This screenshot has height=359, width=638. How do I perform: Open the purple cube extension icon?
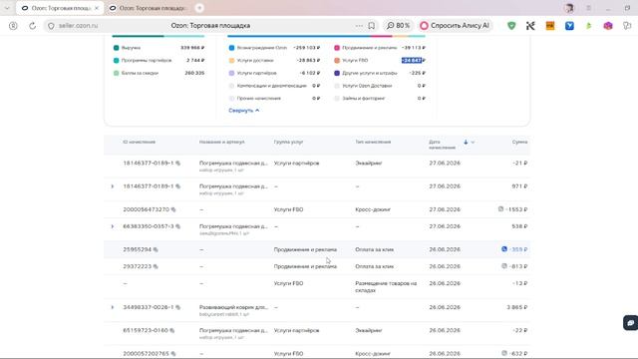click(608, 26)
